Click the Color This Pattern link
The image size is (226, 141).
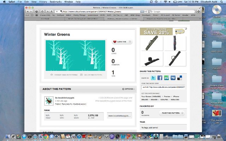(x=91, y=75)
